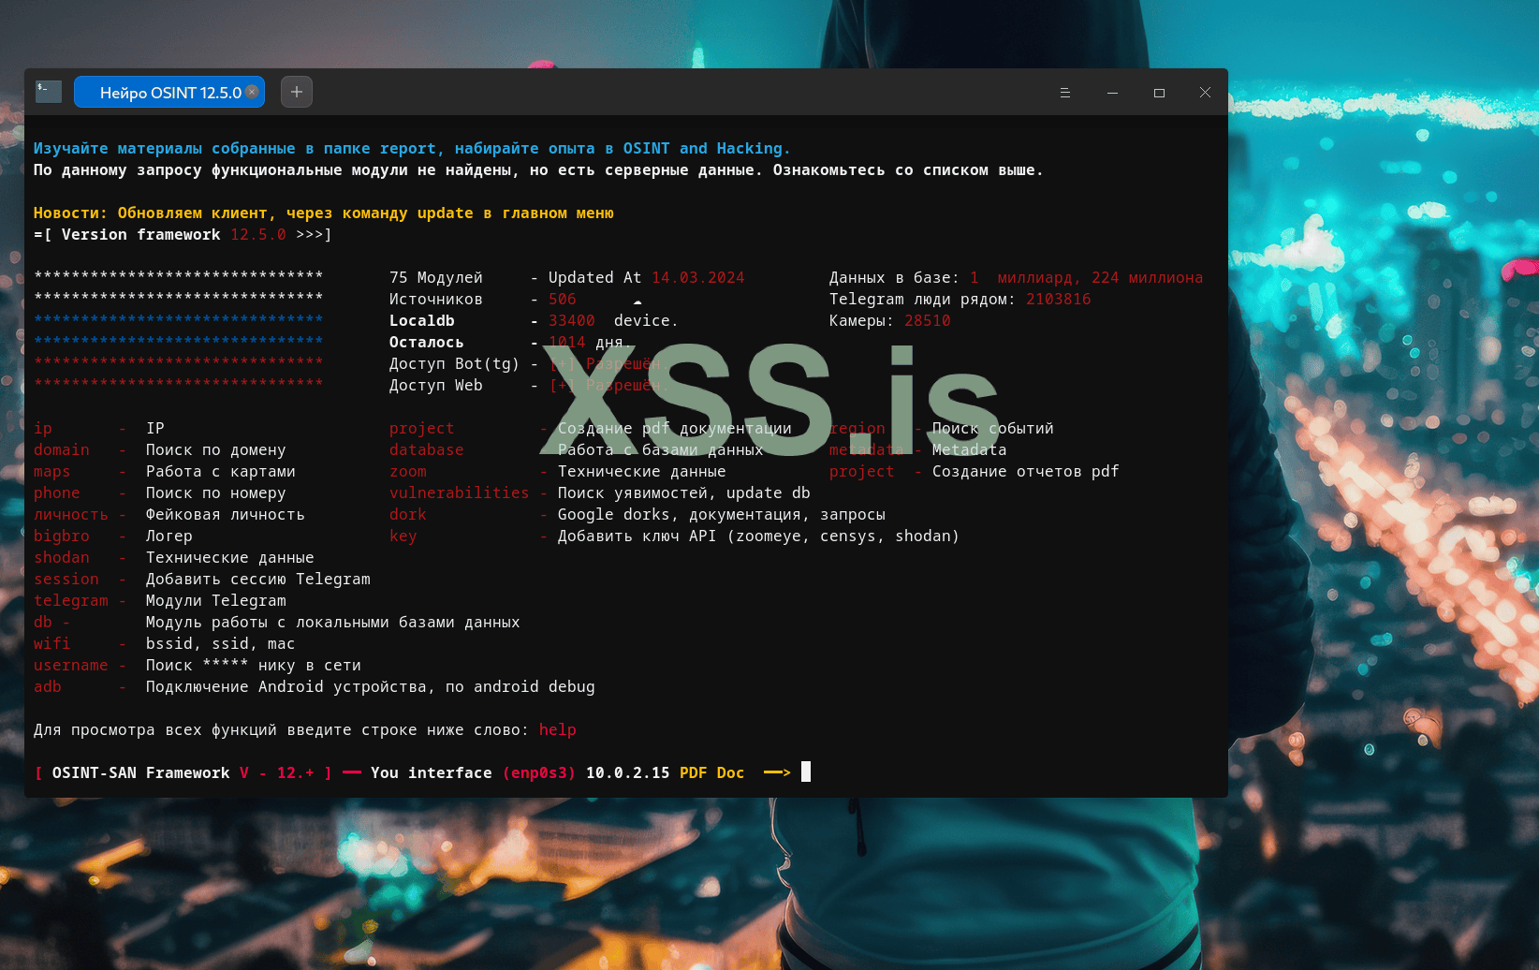Click the 'key' command name
This screenshot has width=1539, height=970.
pyautogui.click(x=403, y=536)
